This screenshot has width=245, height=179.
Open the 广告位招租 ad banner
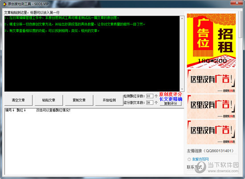(211, 41)
